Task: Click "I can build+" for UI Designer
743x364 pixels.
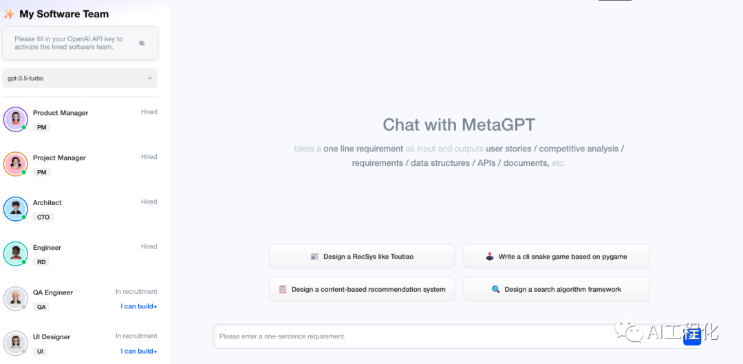Action: [139, 351]
